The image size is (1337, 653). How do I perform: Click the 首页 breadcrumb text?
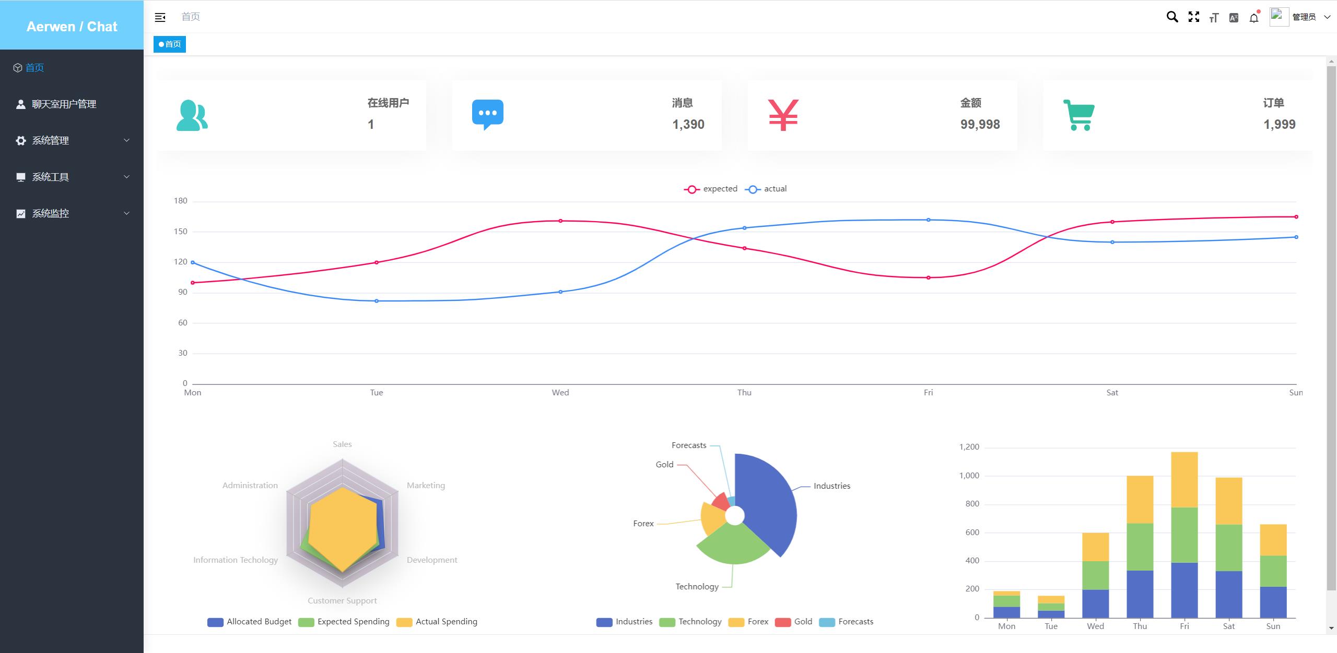(x=191, y=17)
